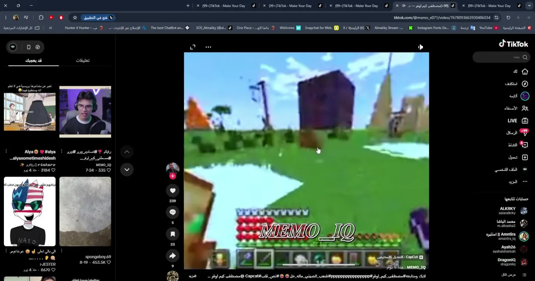Go to next video with down arrow

pyautogui.click(x=127, y=169)
